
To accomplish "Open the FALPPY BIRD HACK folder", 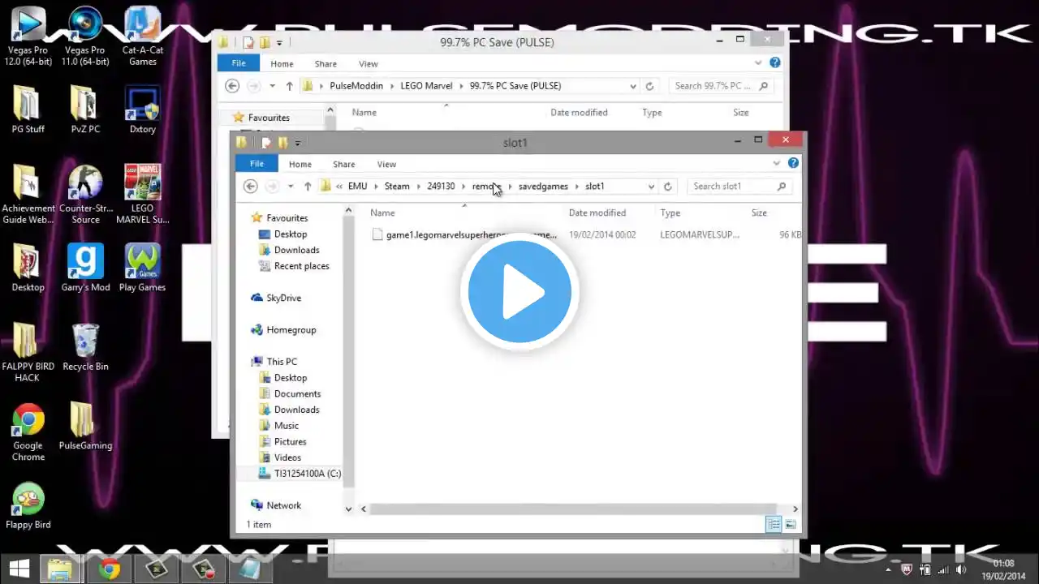I will (28, 353).
